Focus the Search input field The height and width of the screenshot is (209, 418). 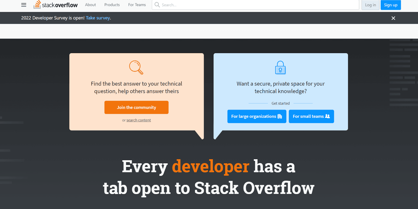coord(256,5)
